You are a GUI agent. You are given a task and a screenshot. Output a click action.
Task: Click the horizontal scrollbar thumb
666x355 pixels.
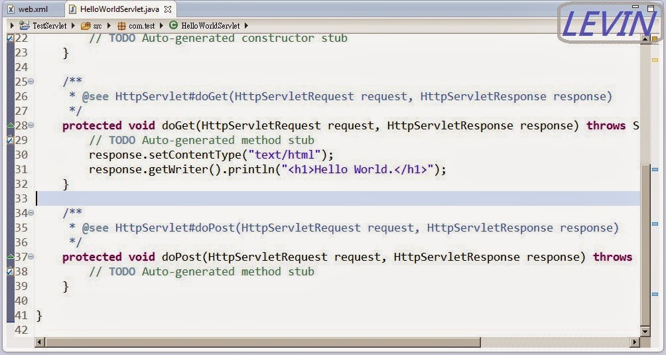point(263,342)
